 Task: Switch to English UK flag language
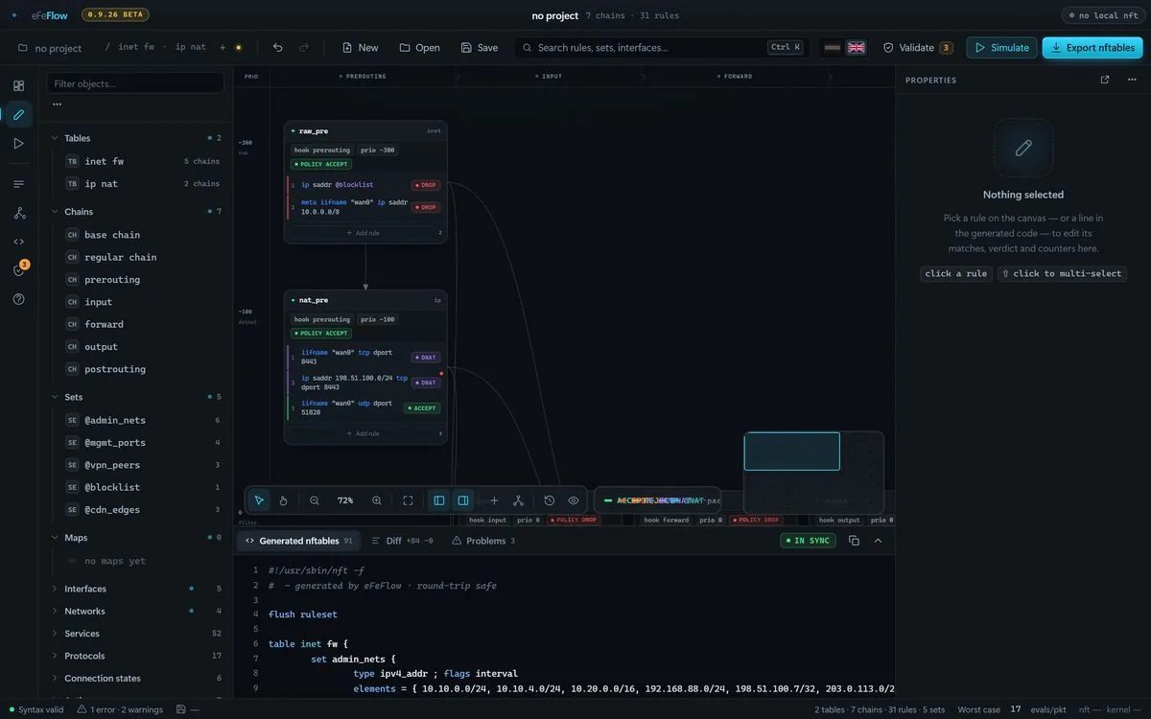tap(857, 48)
